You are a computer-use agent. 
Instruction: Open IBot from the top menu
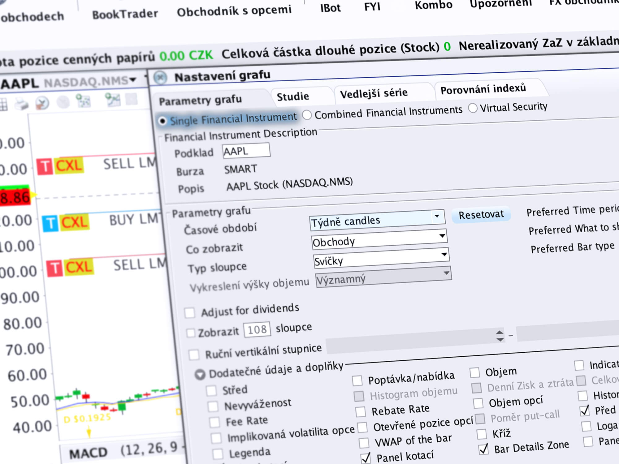(330, 8)
